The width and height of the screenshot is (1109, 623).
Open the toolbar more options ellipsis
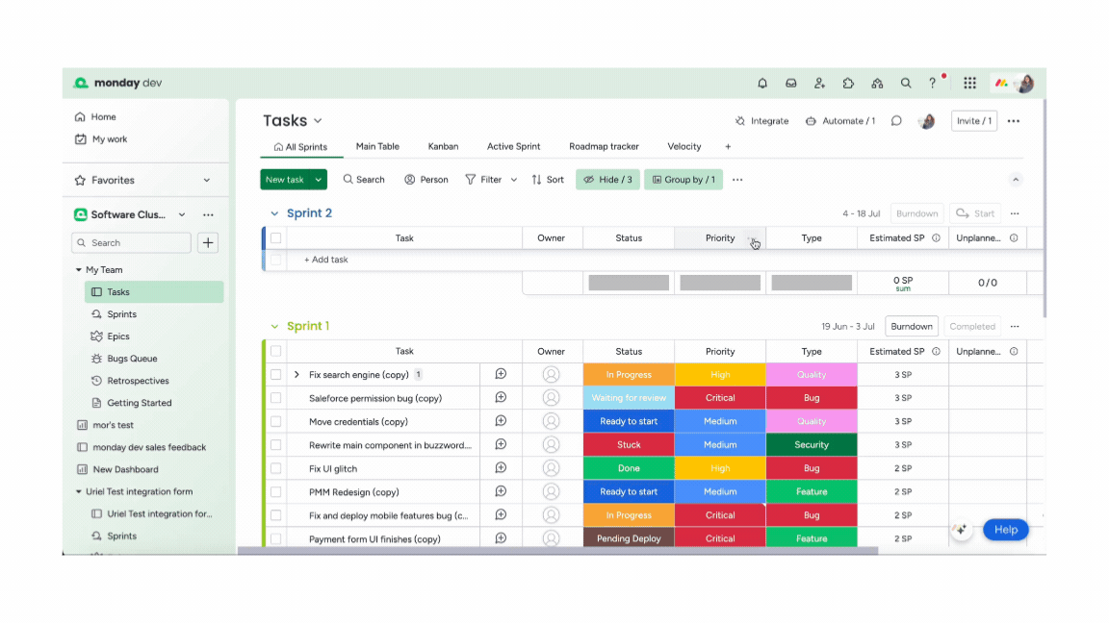tap(737, 180)
